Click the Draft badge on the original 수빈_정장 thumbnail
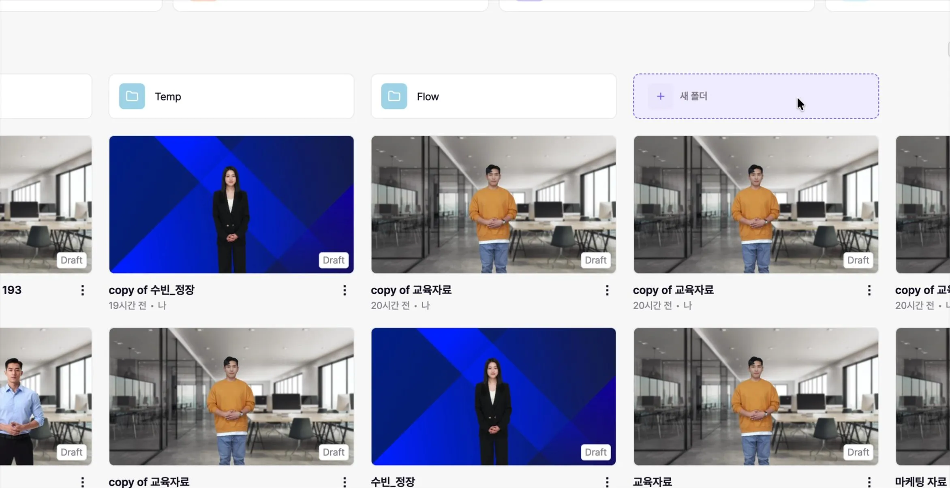950x488 pixels. coord(595,452)
